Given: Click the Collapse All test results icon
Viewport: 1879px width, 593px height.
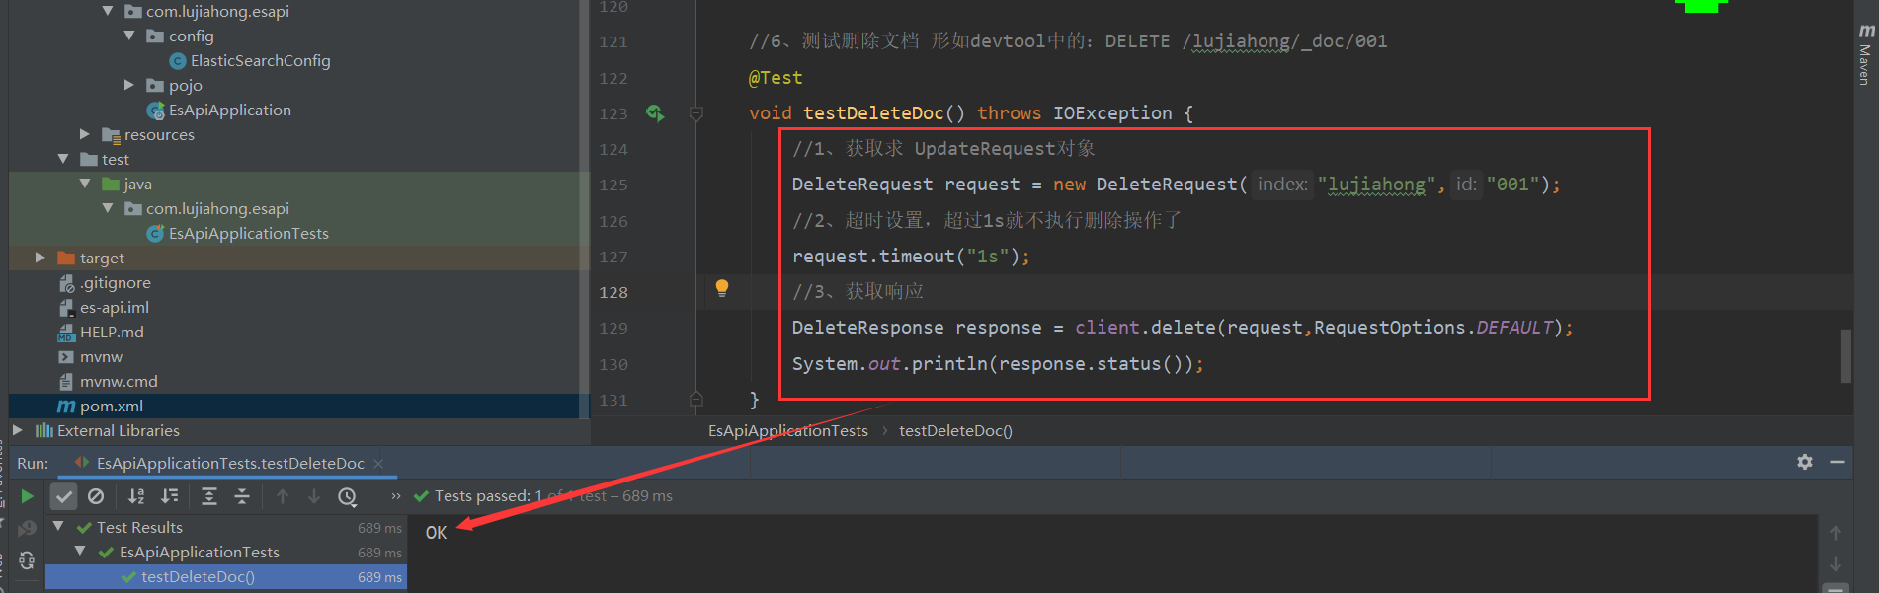Looking at the screenshot, I should click(242, 496).
